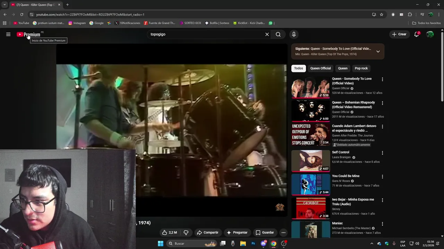View site information icon in address bar
Viewport: 444px width, 249px height.
coord(32,15)
